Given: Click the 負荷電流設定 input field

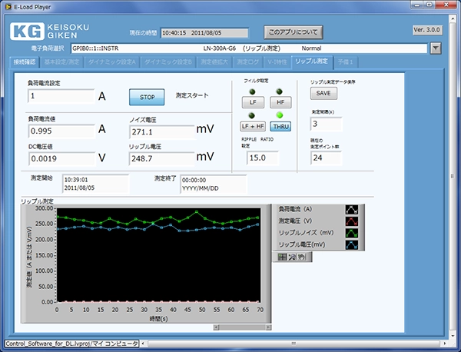Looking at the screenshot, I should [60, 96].
